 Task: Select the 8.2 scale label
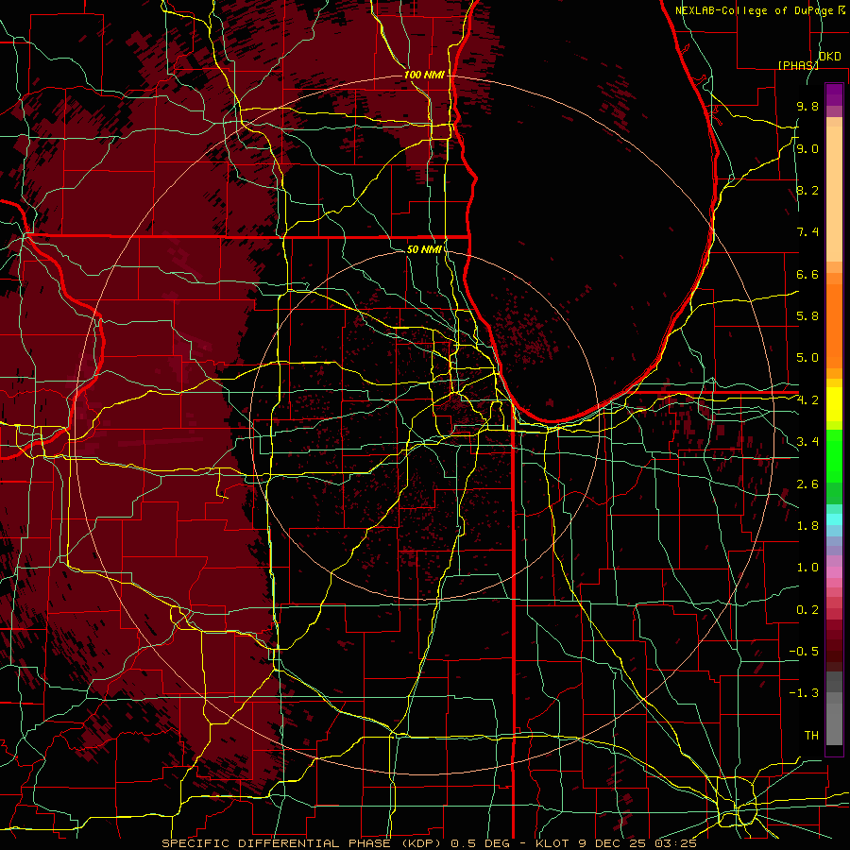[x=807, y=190]
